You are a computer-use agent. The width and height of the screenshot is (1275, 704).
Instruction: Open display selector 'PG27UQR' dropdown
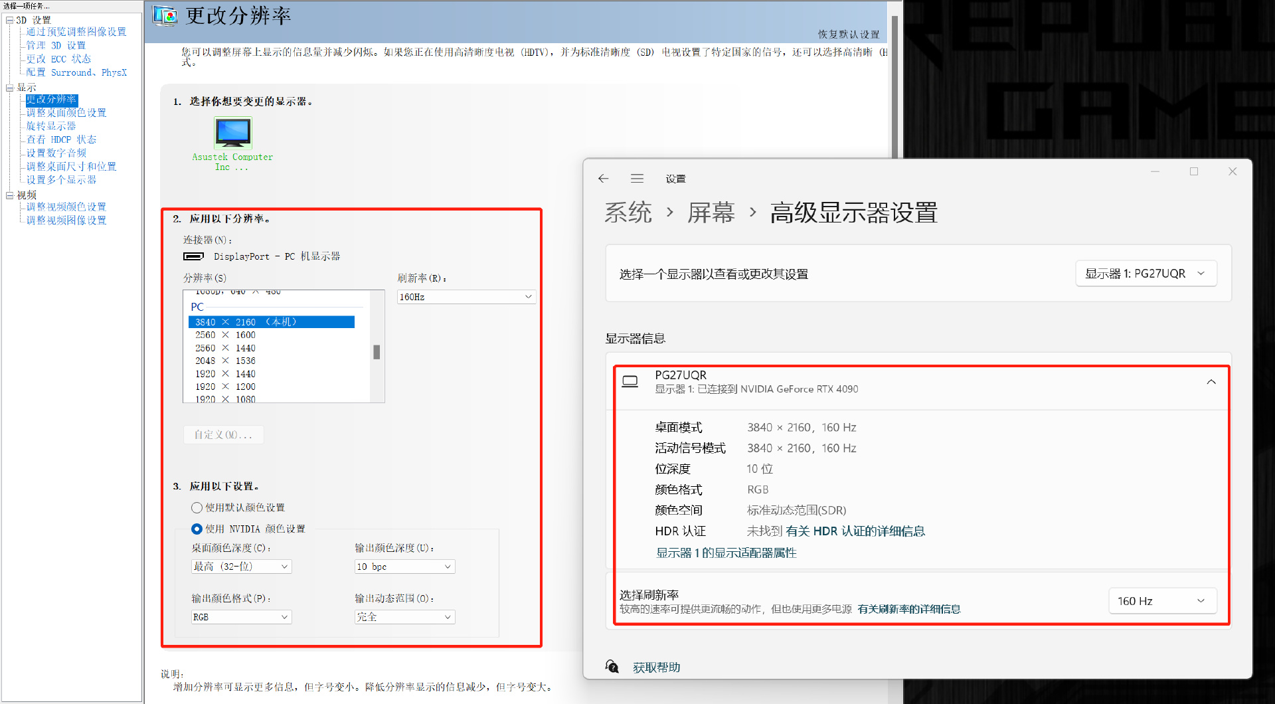[x=1146, y=274]
